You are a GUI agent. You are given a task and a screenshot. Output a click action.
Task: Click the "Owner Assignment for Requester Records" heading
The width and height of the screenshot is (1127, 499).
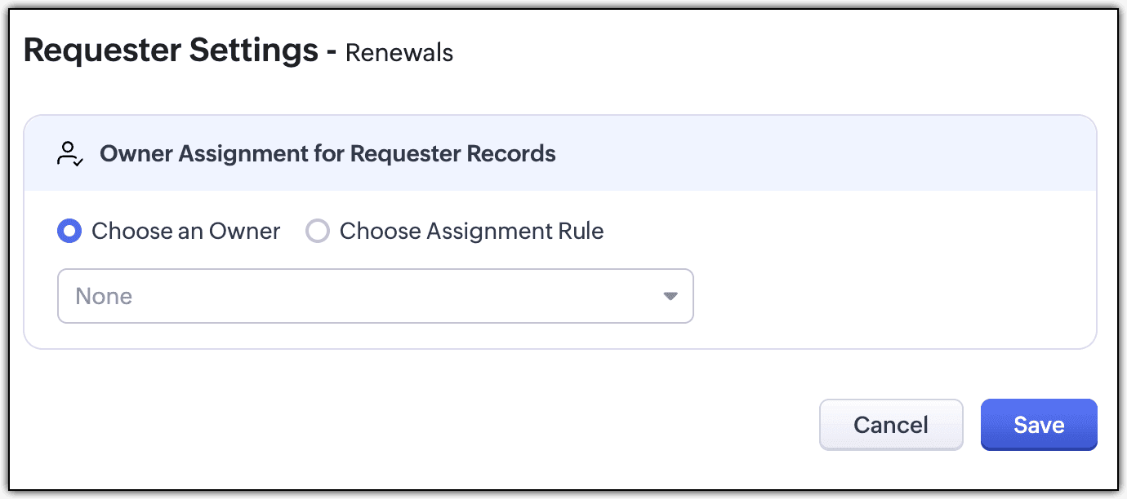click(x=327, y=154)
